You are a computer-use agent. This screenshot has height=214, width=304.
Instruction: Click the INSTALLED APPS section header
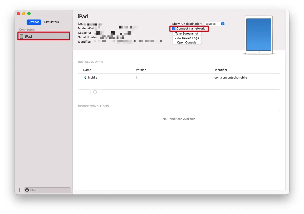tap(91, 62)
